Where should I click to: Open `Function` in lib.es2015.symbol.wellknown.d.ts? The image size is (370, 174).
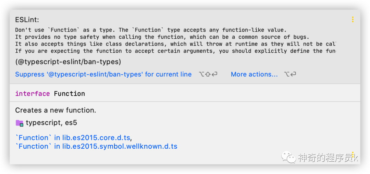96,146
